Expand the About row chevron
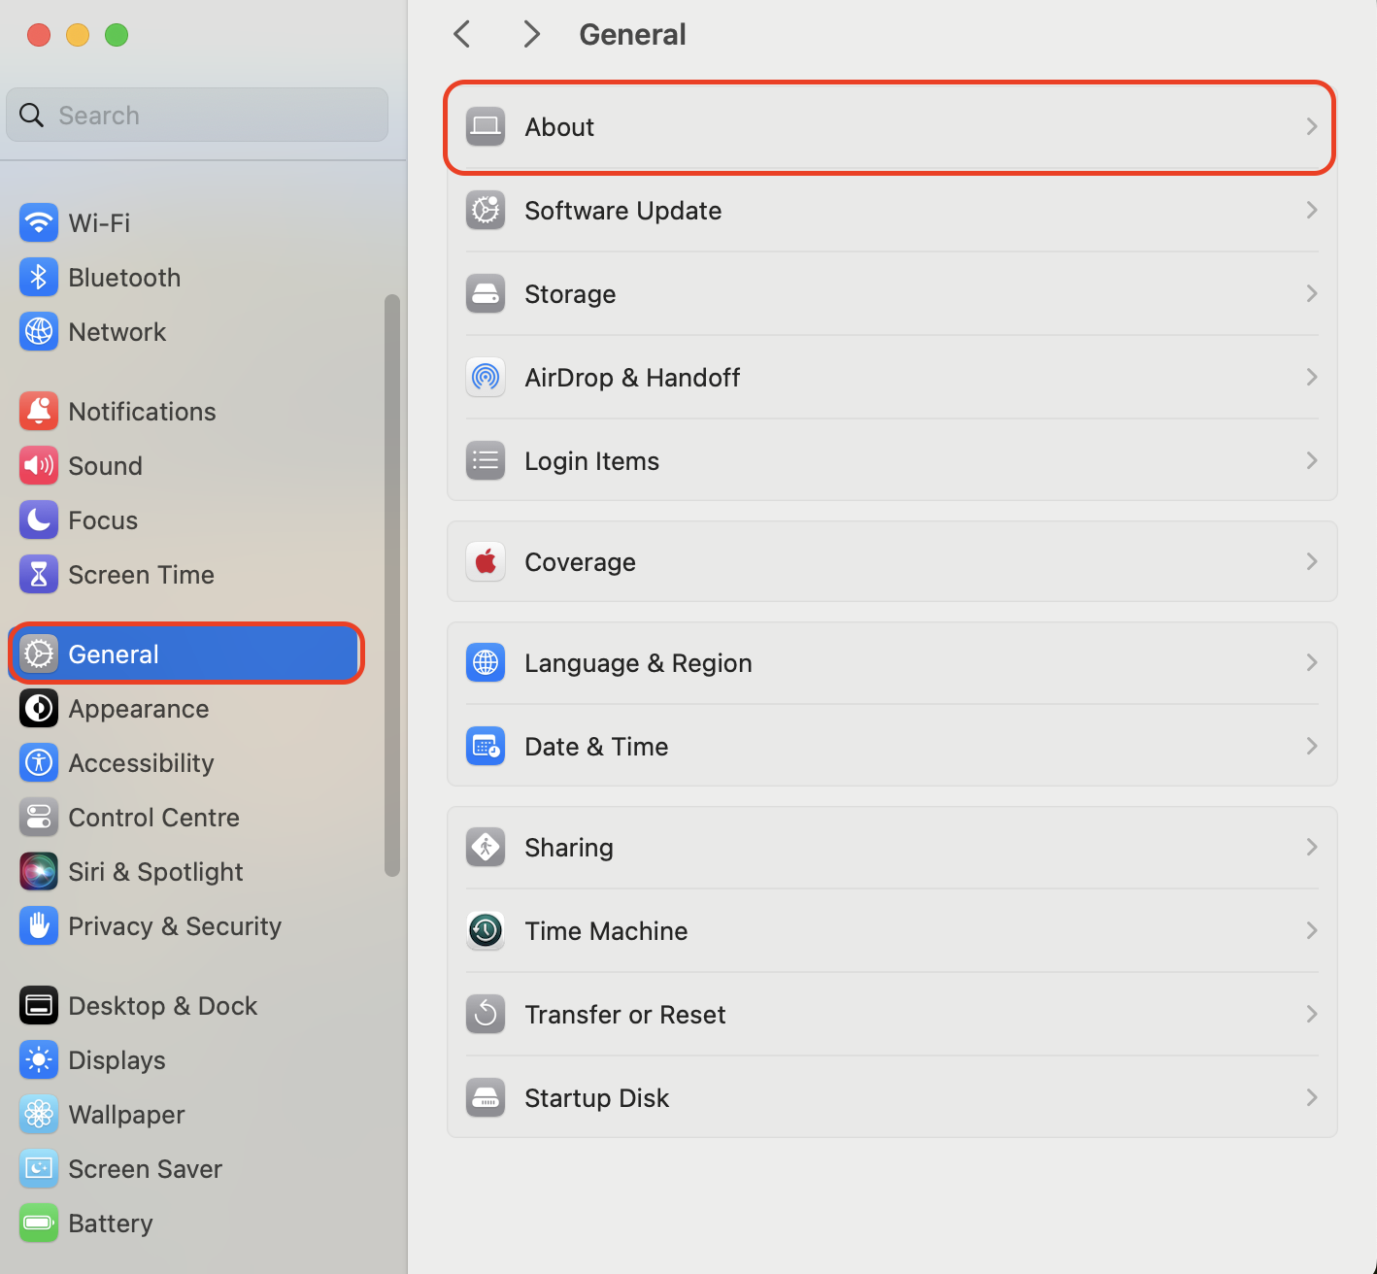Image resolution: width=1377 pixels, height=1274 pixels. pos(1312,127)
